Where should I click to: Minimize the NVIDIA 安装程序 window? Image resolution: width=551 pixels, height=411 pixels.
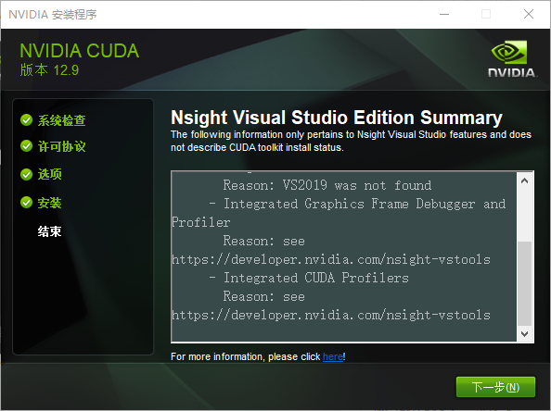tap(444, 15)
